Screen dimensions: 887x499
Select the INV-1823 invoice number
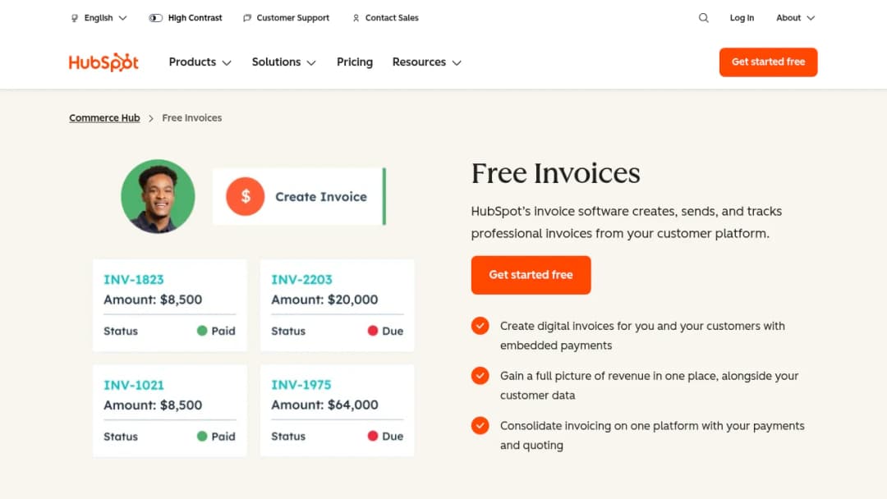[x=134, y=280]
